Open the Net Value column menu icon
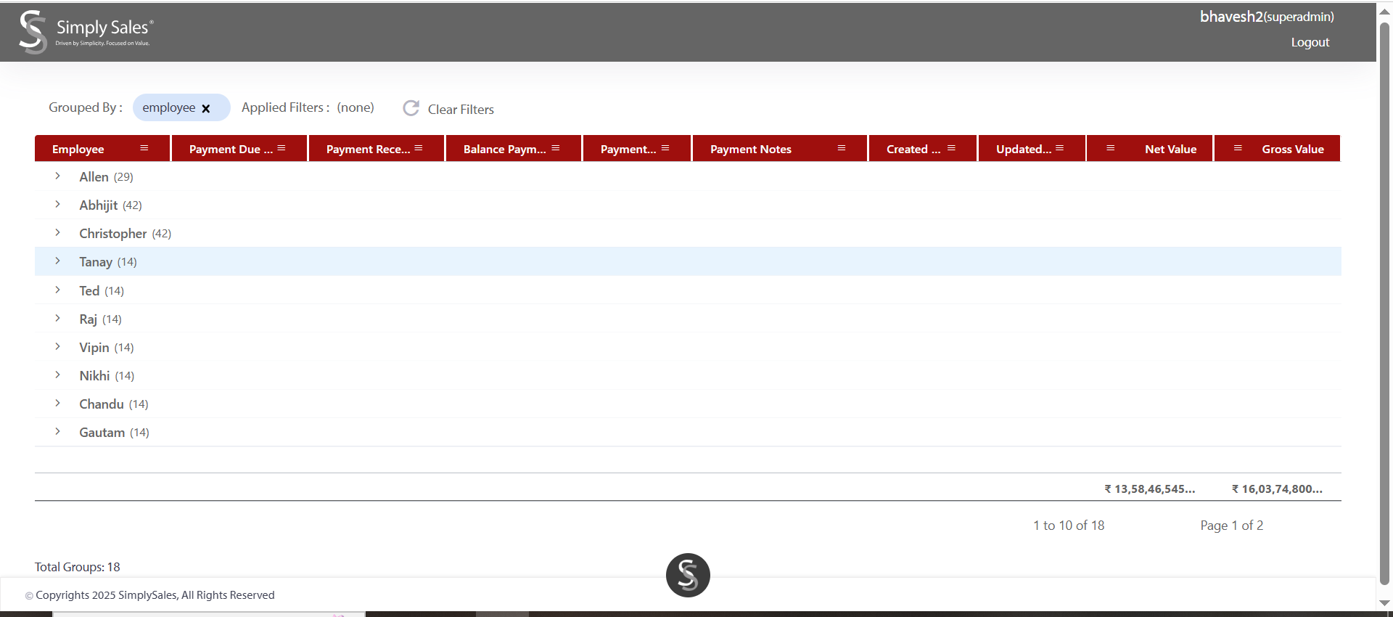Image resolution: width=1393 pixels, height=617 pixels. coord(1110,148)
